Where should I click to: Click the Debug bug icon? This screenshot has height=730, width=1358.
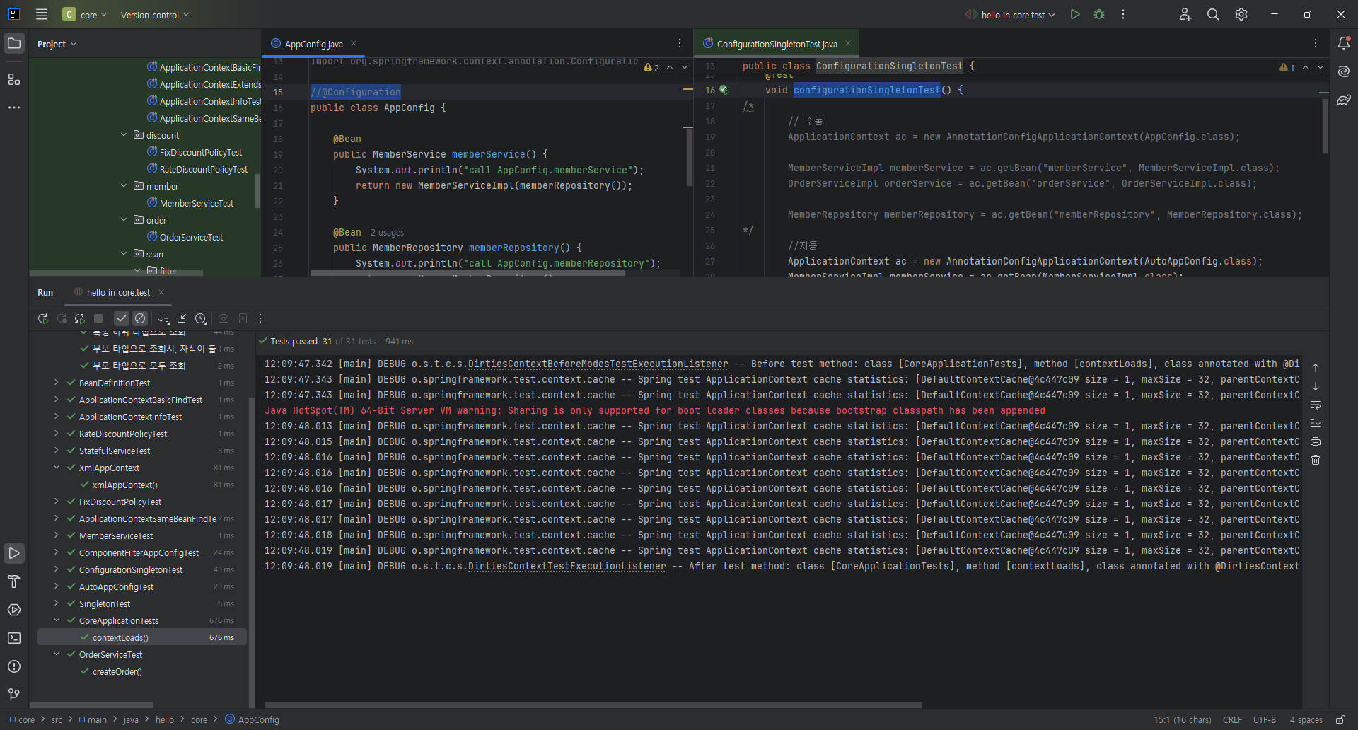pos(1099,14)
